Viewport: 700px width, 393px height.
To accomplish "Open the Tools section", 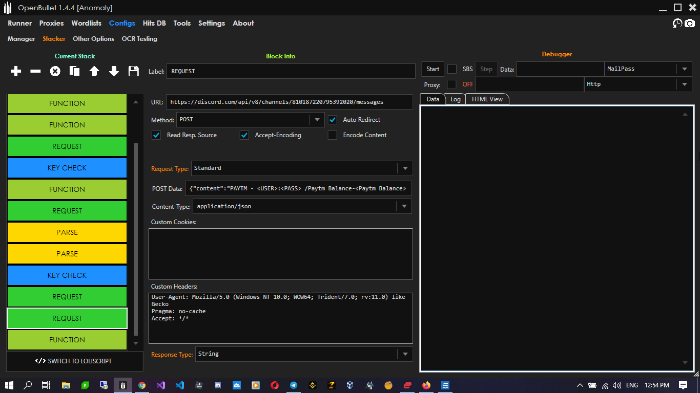I will tap(182, 23).
